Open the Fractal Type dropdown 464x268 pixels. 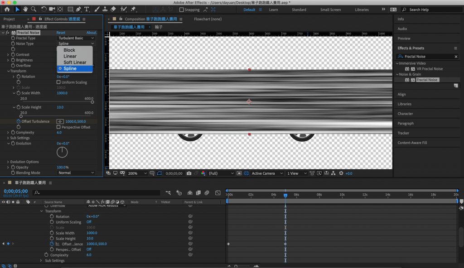(x=76, y=38)
